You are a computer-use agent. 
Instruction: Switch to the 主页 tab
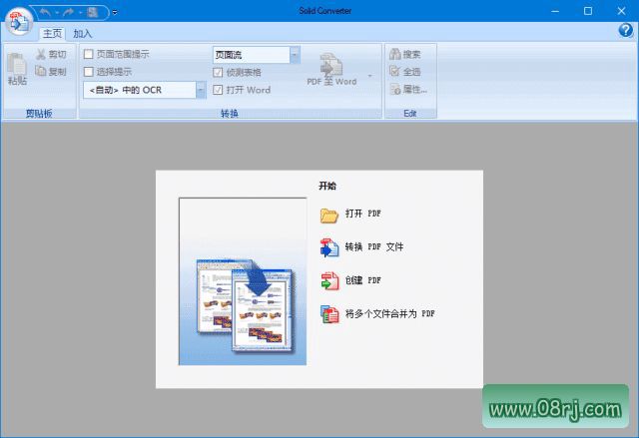[53, 33]
